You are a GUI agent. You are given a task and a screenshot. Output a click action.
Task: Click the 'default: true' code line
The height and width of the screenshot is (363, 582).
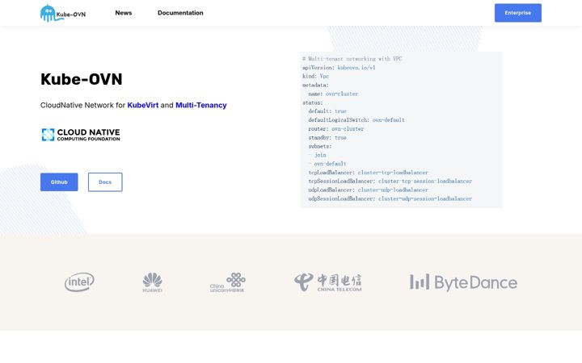coord(327,111)
